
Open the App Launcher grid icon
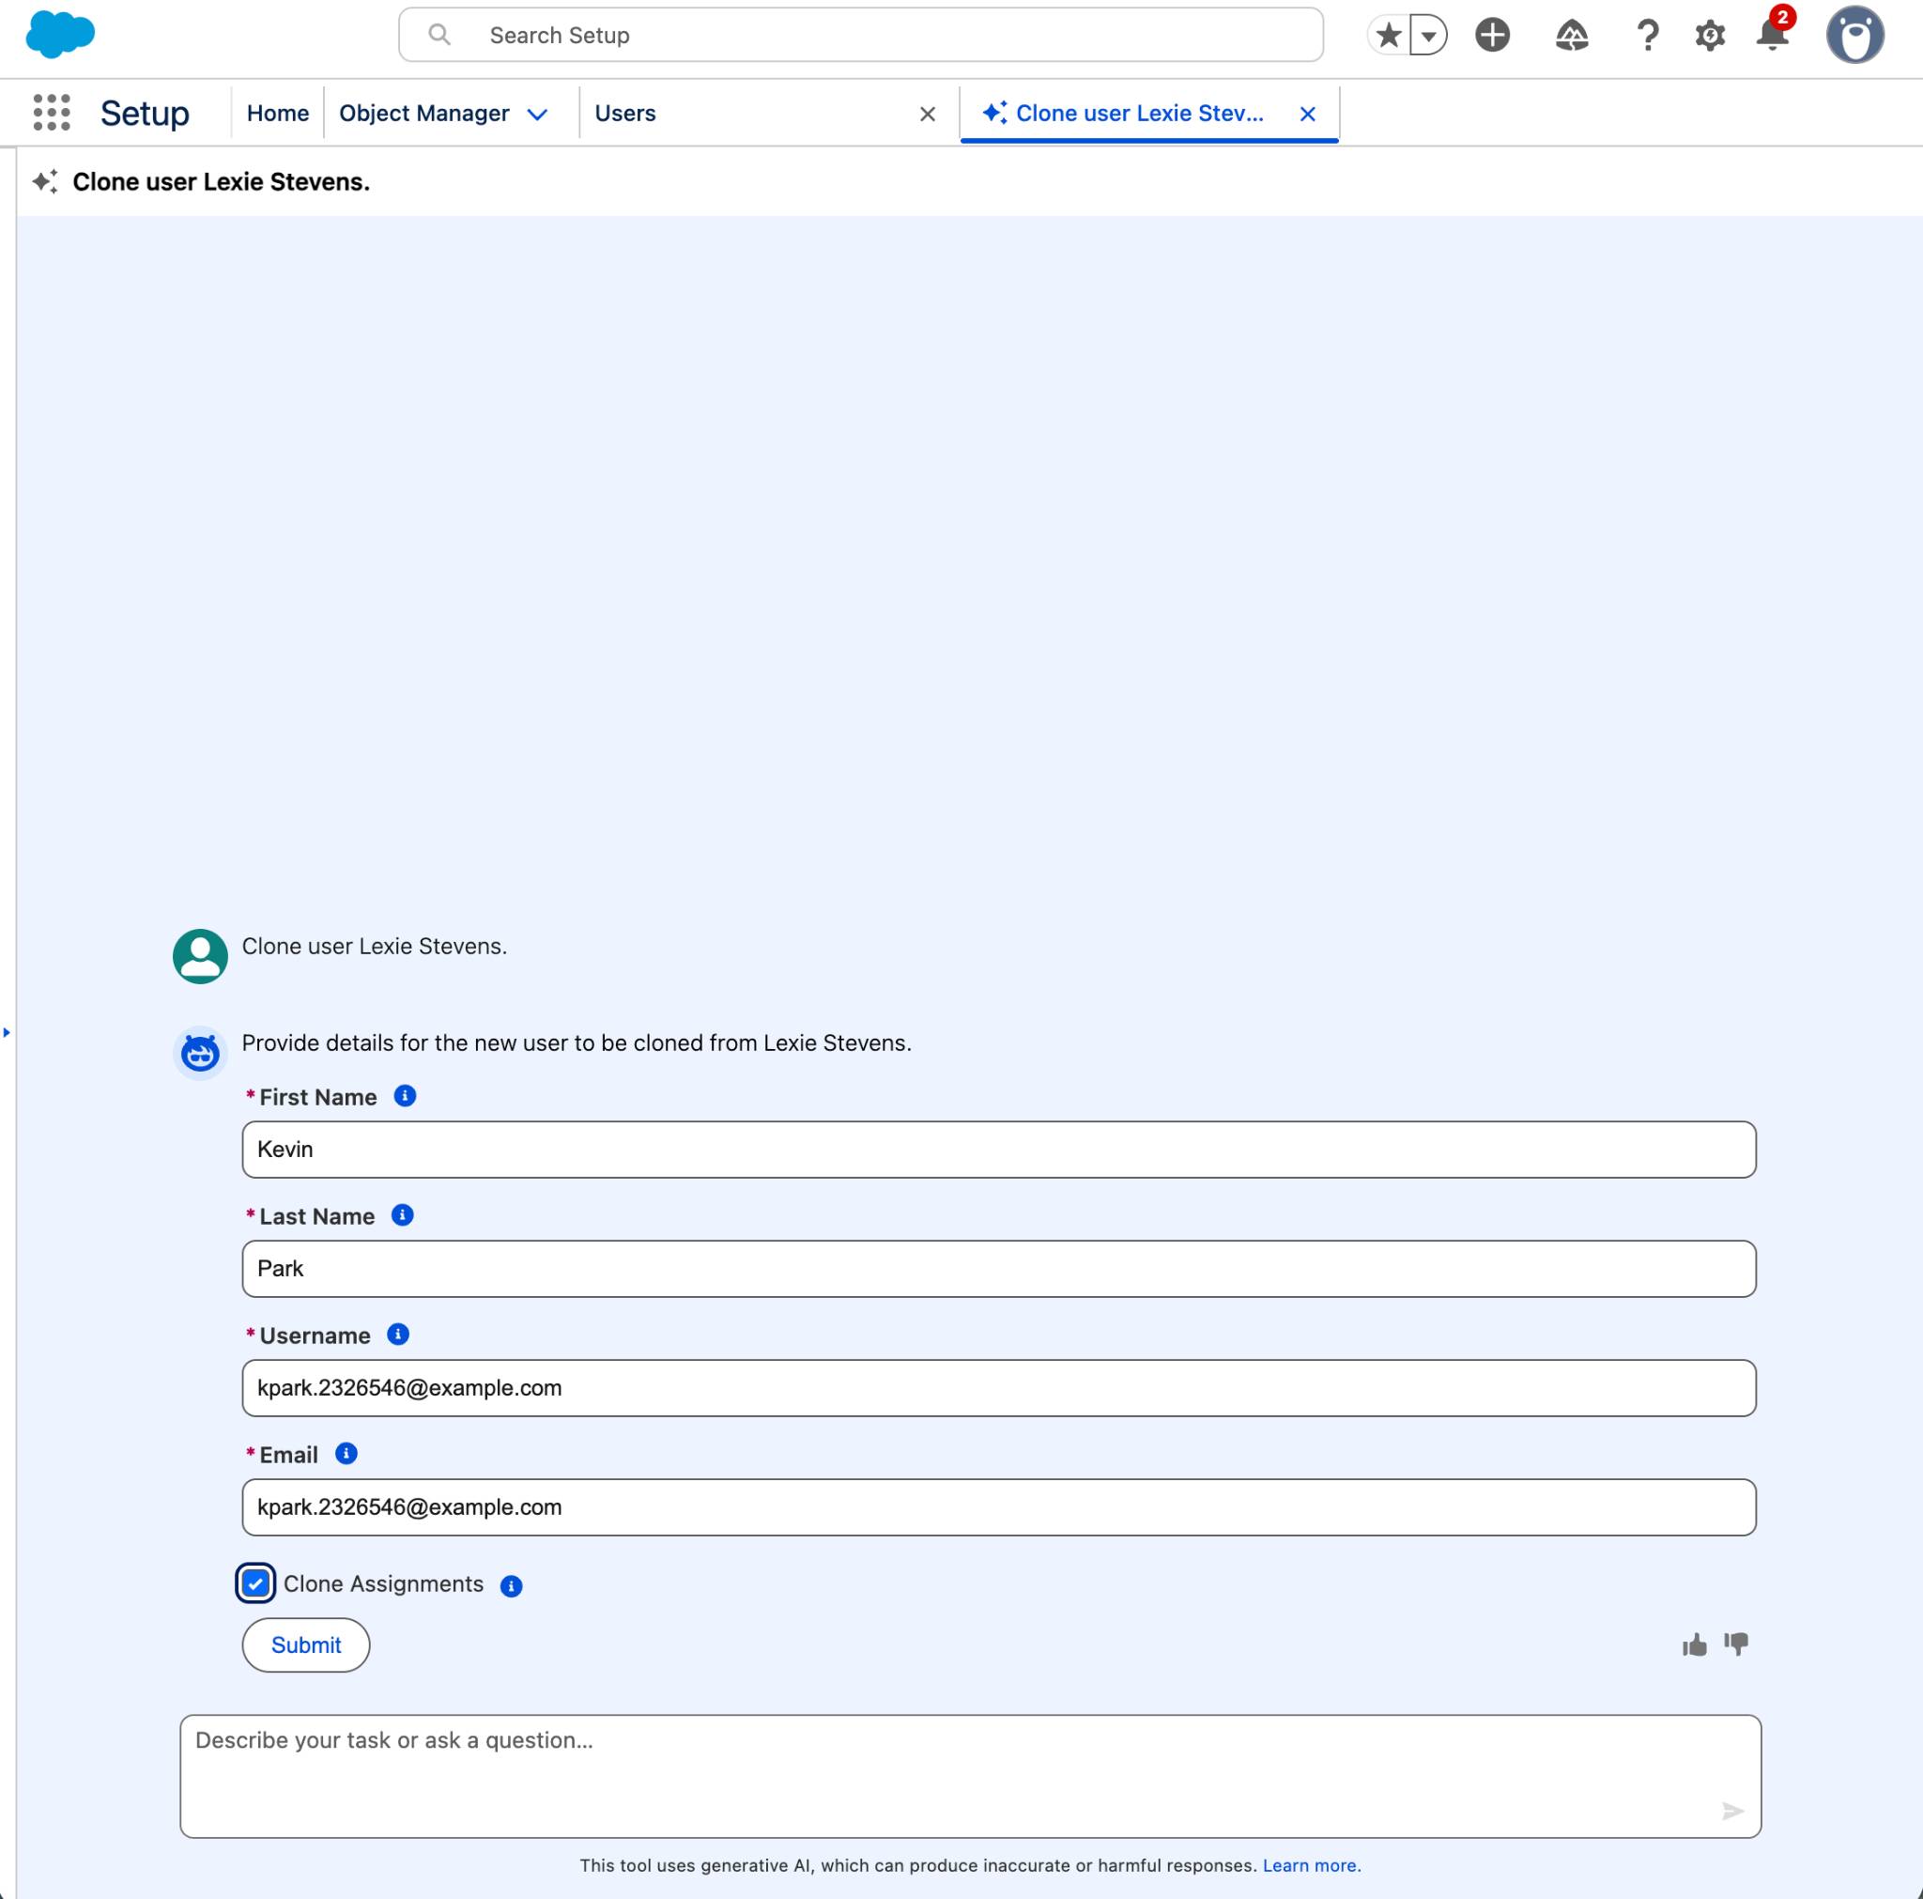tap(52, 113)
